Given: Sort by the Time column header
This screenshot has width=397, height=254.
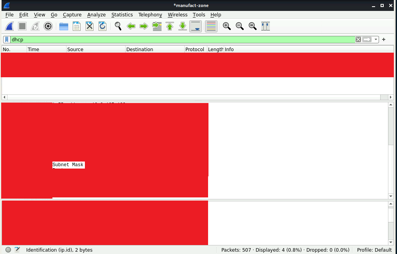Looking at the screenshot, I should (x=47, y=49).
